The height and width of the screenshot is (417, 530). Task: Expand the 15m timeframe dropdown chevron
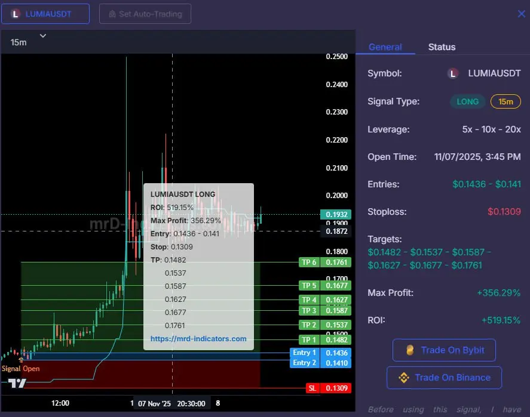click(x=43, y=35)
